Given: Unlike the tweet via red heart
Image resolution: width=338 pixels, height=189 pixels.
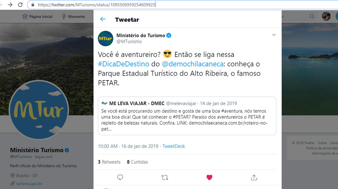Looking at the screenshot, I should 209,177.
